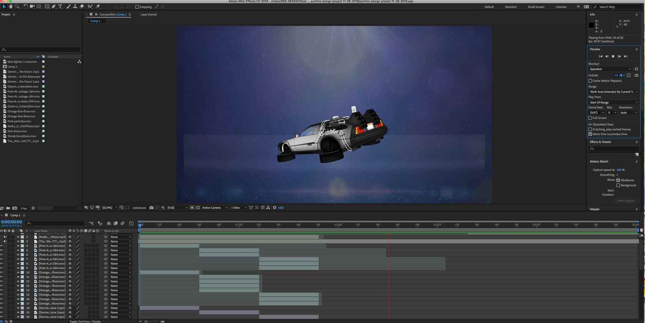
Task: Expand layer 10 Orange flow twirl arrow
Action: click(x=18, y=273)
